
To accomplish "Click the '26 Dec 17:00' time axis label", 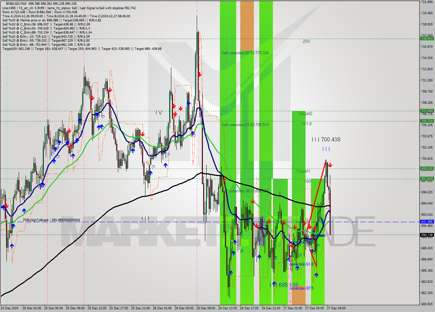I will coord(249,308).
